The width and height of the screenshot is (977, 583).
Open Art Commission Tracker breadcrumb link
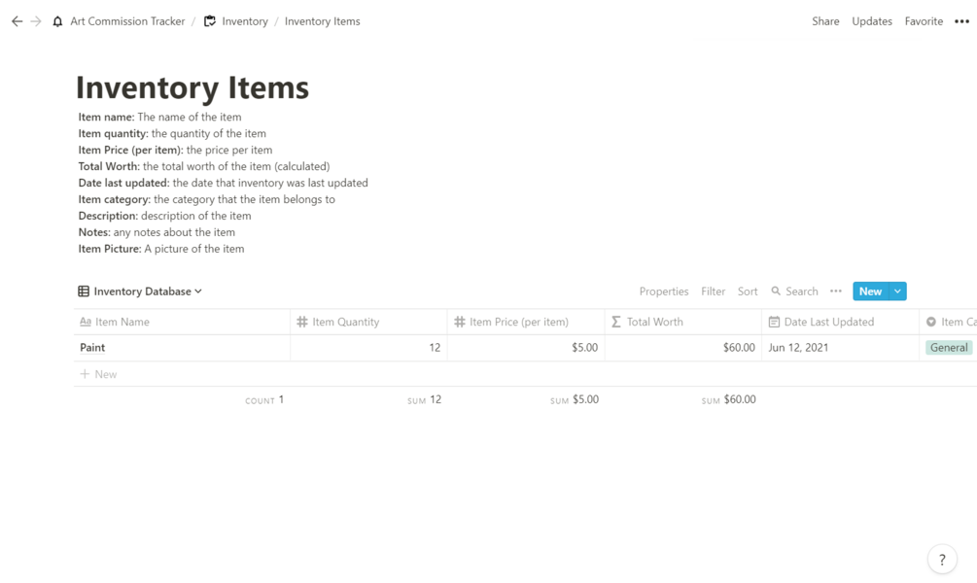point(127,21)
